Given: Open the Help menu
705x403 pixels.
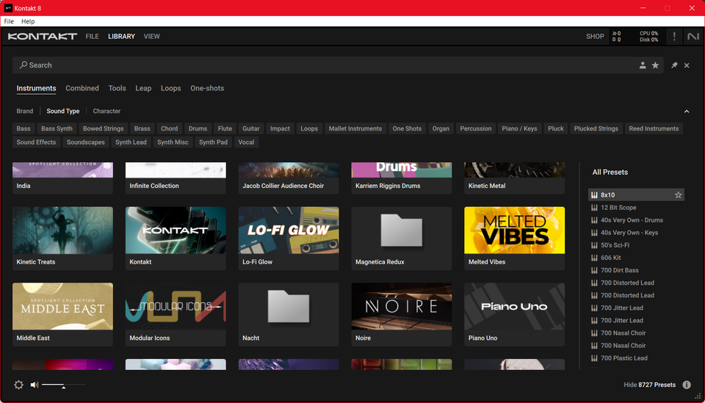Looking at the screenshot, I should click(28, 21).
